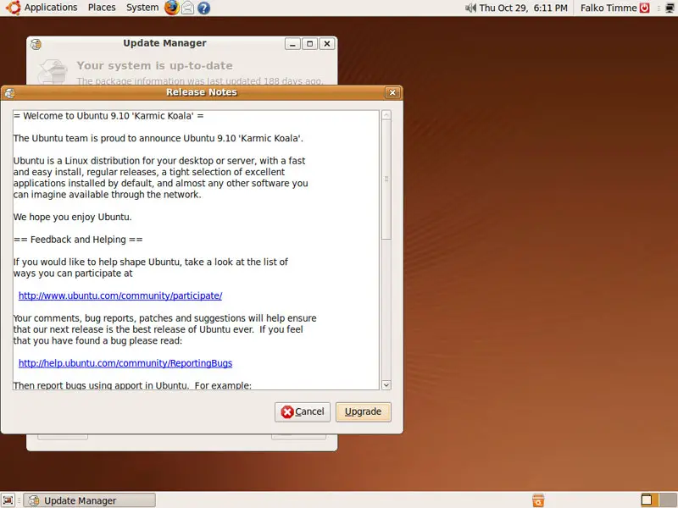The width and height of the screenshot is (678, 508).
Task: Click Update Manager window title bar icon
Action: [36, 44]
